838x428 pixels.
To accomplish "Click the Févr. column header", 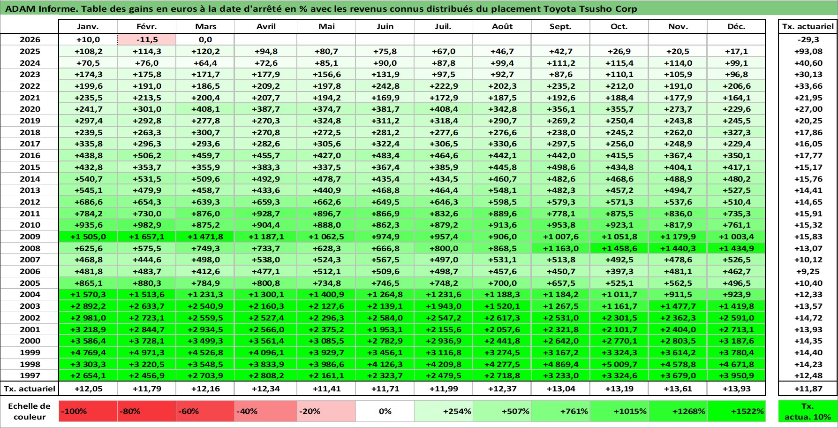I will [147, 26].
